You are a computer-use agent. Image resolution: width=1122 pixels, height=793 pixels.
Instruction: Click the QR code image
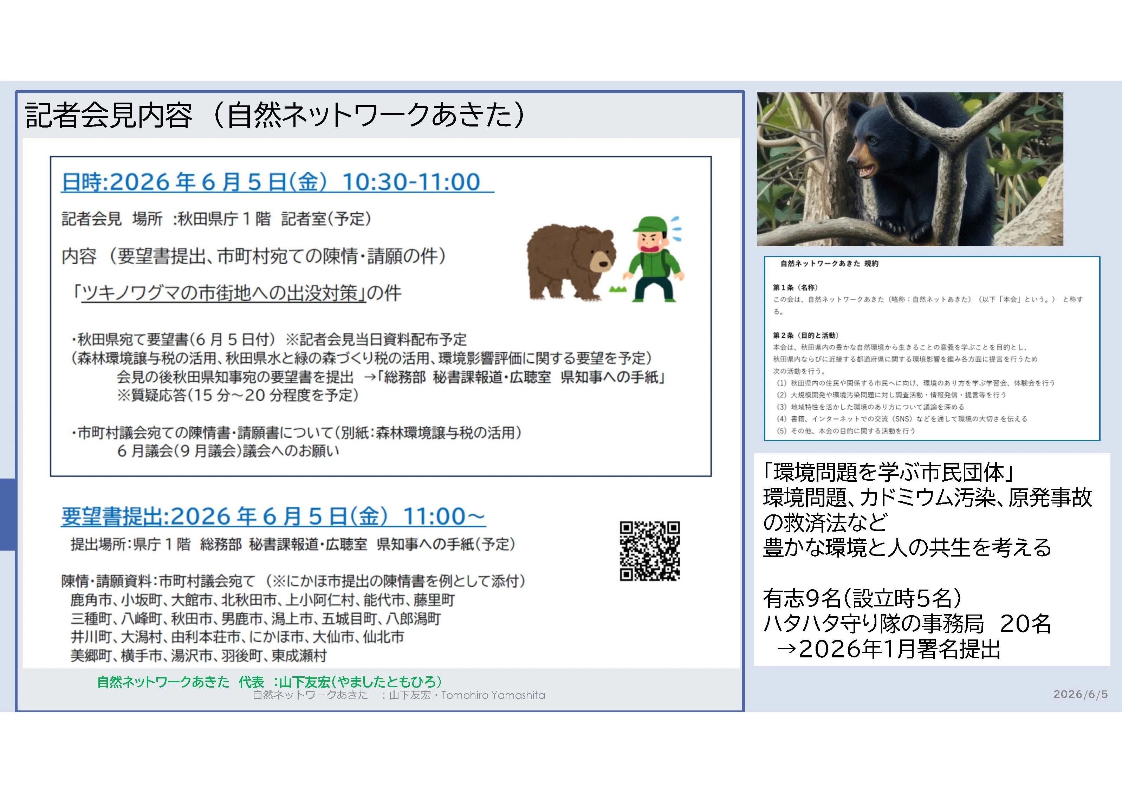pyautogui.click(x=649, y=551)
